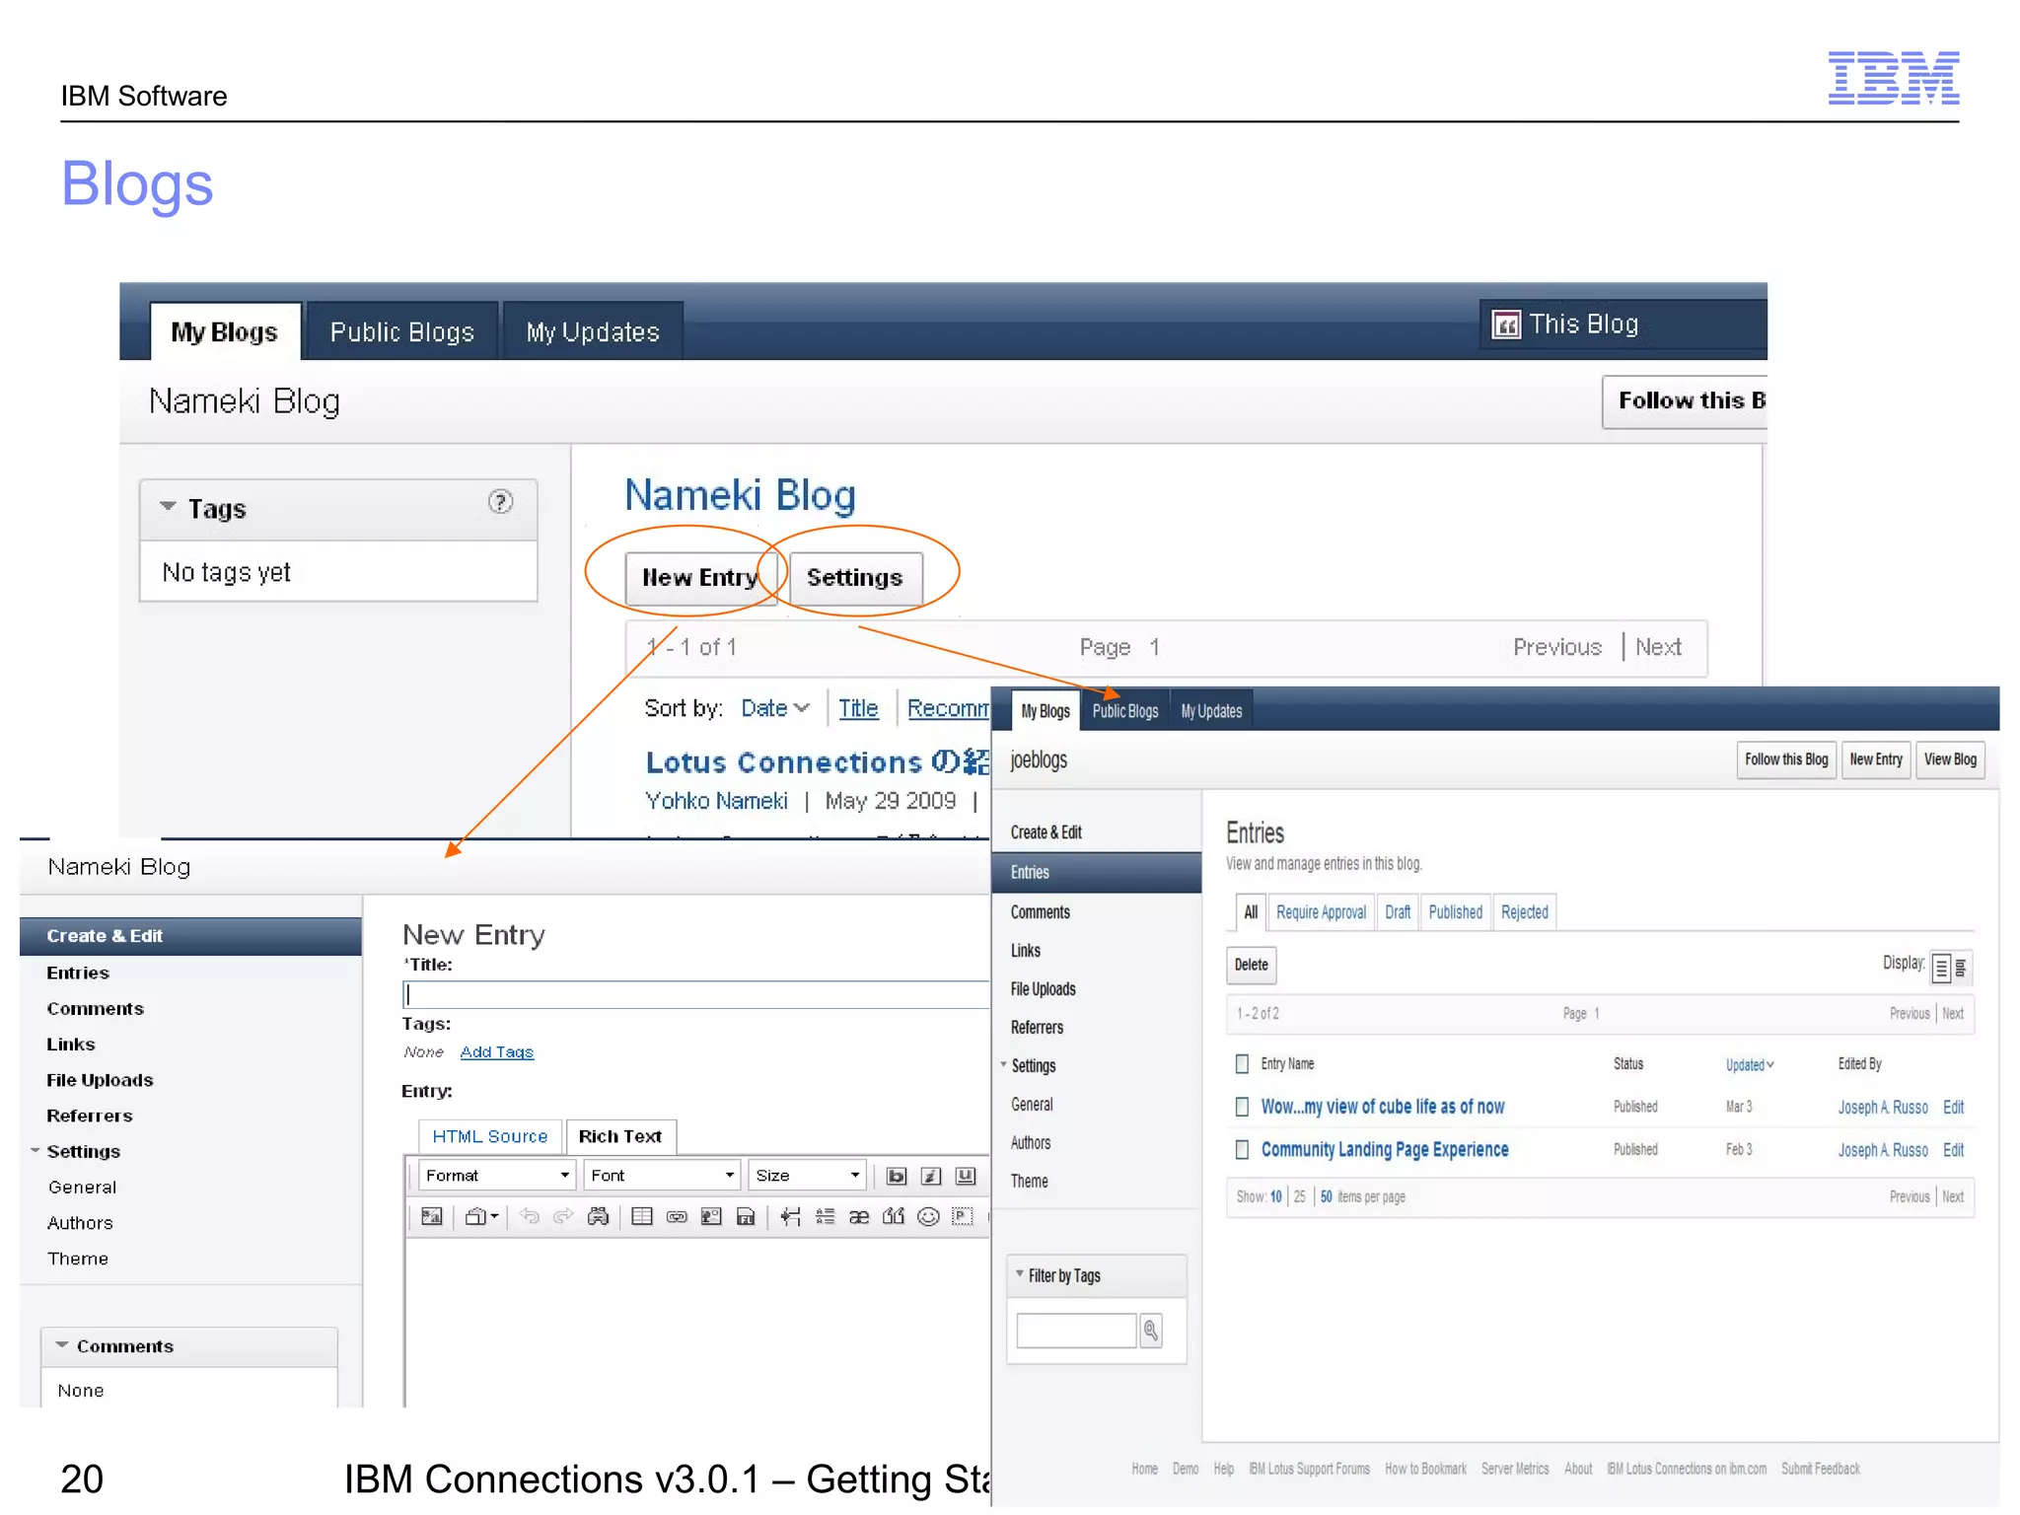The image size is (2020, 1515).
Task: Switch to My Updates tab in Nameki Blog
Action: click(593, 331)
